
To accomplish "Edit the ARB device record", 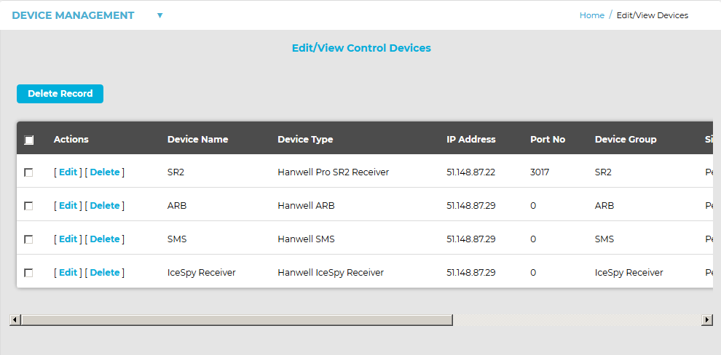I will (x=68, y=206).
